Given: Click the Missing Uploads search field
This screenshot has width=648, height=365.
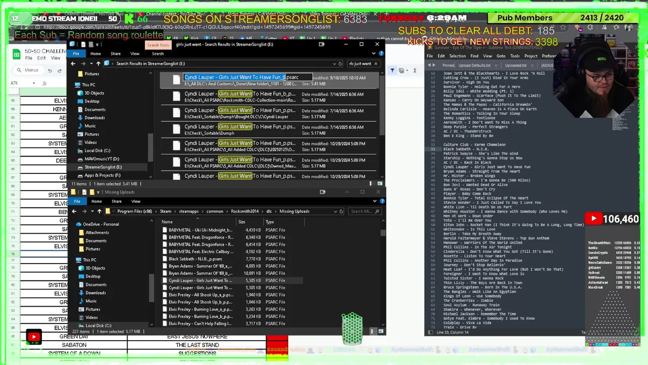Looking at the screenshot, I should [364, 211].
